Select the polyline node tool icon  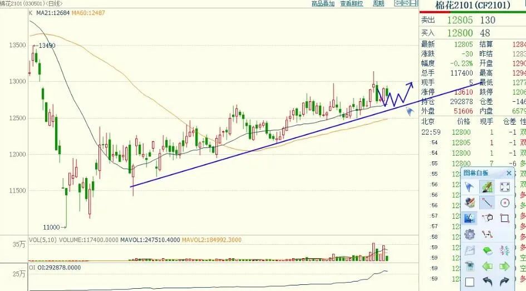pos(486,234)
